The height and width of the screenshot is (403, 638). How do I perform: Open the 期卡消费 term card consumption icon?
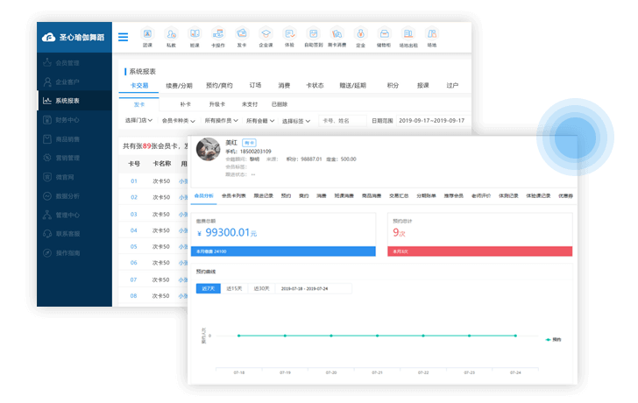click(337, 38)
